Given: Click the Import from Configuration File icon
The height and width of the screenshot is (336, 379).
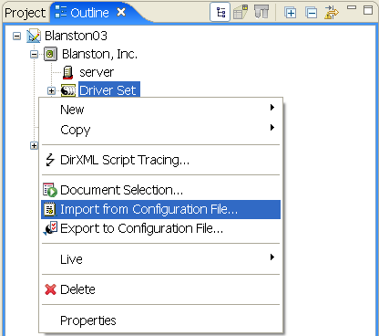Looking at the screenshot, I should (x=49, y=209).
